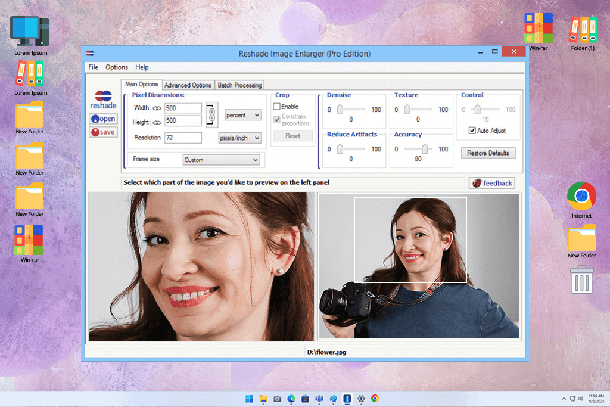Click the D:\flower.jpg status bar text

pyautogui.click(x=326, y=352)
